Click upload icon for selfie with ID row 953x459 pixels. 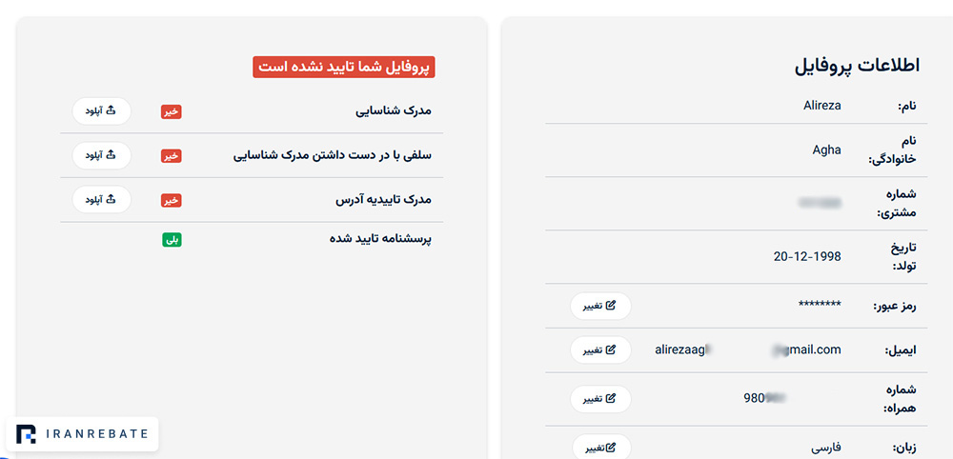coord(111,155)
